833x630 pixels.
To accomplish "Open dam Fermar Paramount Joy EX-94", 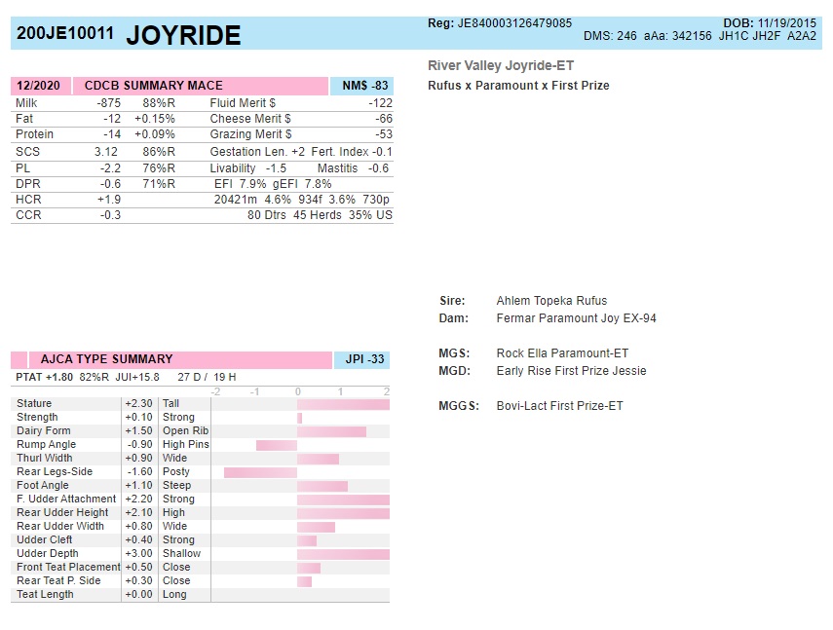I will point(576,318).
